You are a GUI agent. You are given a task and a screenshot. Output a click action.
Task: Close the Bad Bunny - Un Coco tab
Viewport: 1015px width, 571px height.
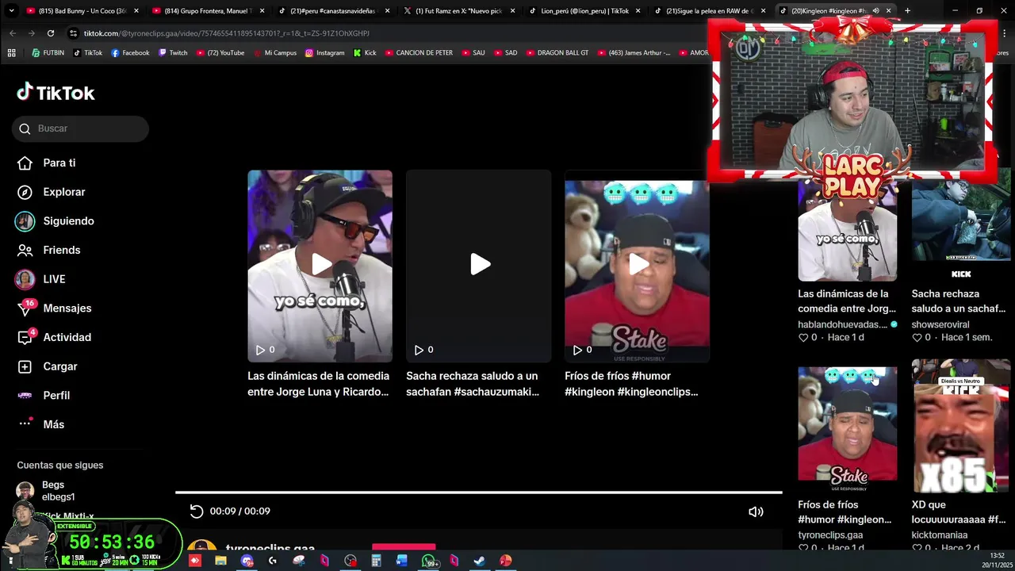(136, 11)
